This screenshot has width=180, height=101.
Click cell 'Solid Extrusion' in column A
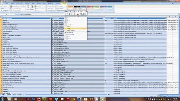(x=27, y=39)
